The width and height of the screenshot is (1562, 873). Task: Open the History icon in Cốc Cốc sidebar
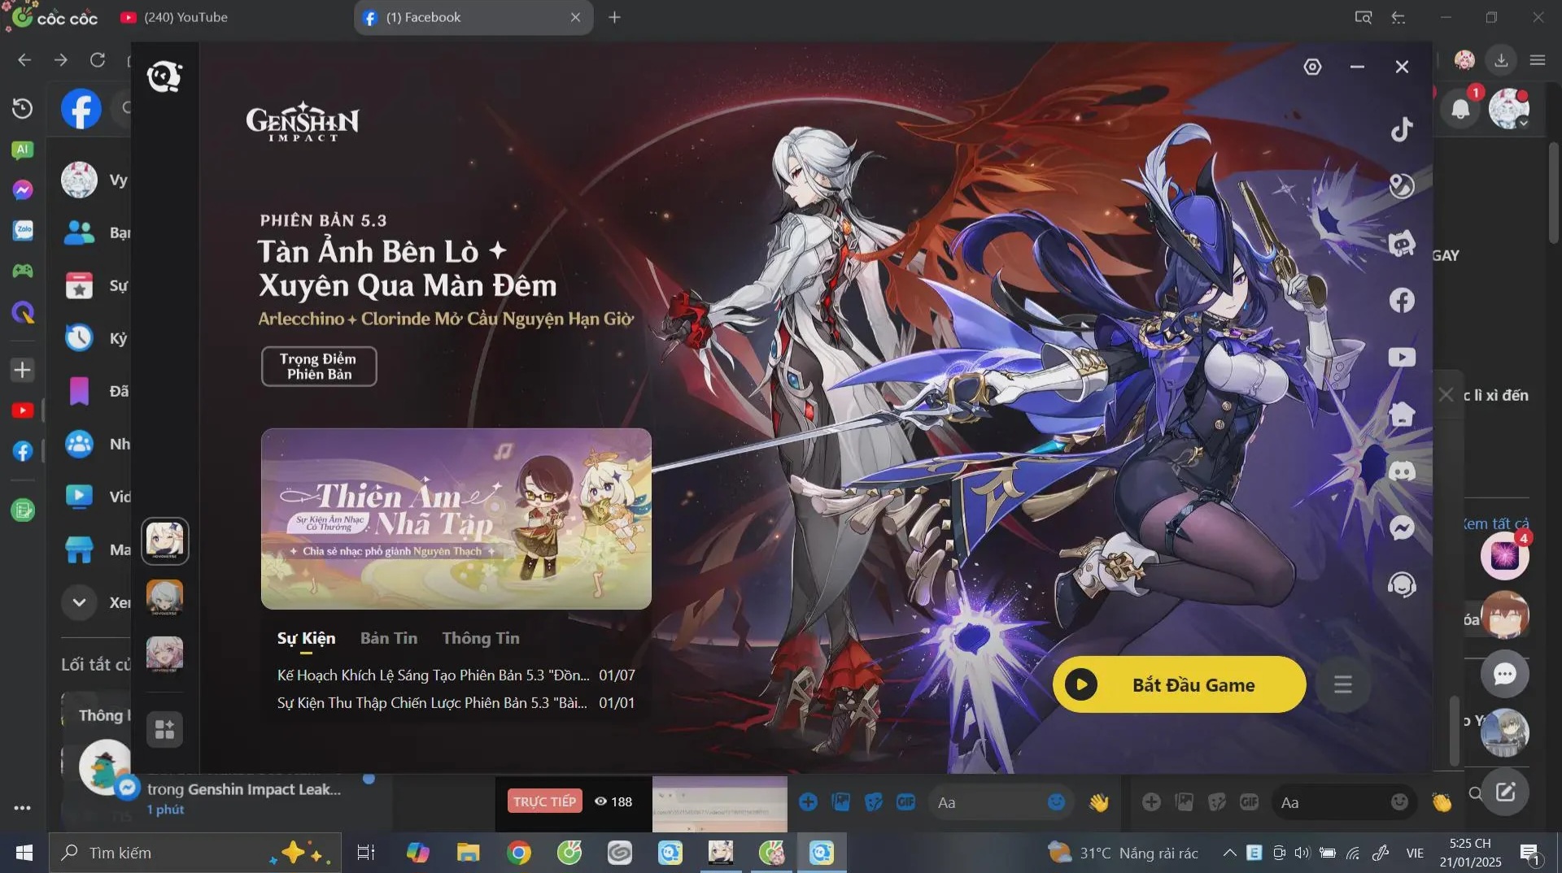[23, 108]
